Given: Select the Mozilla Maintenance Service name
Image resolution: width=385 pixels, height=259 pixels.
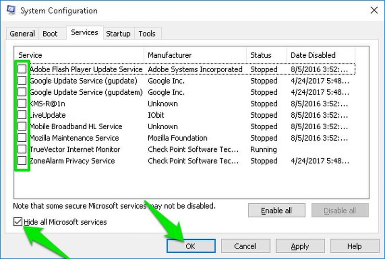Looking at the screenshot, I should pos(75,138).
